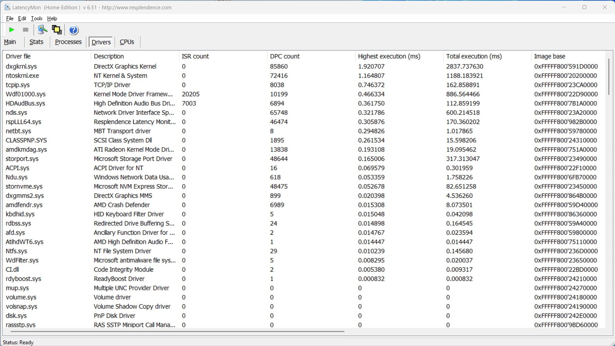Go to the CPUs tab
Screen dimensions: 615x346
[x=127, y=42]
